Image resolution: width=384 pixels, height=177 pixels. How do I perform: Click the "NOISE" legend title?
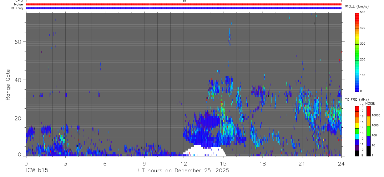pyautogui.click(x=370, y=103)
